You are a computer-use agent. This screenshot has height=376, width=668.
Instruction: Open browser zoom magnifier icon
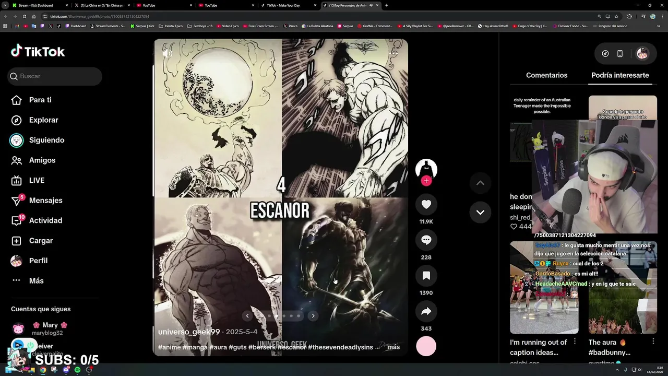coord(599,16)
